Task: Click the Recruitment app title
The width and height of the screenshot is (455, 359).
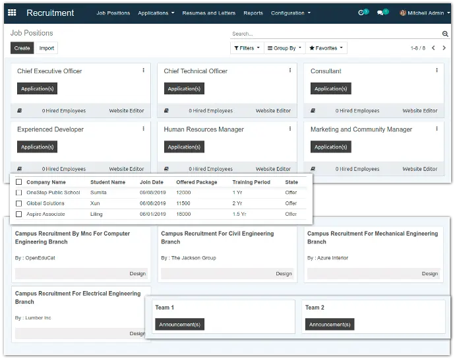Action: [x=50, y=13]
